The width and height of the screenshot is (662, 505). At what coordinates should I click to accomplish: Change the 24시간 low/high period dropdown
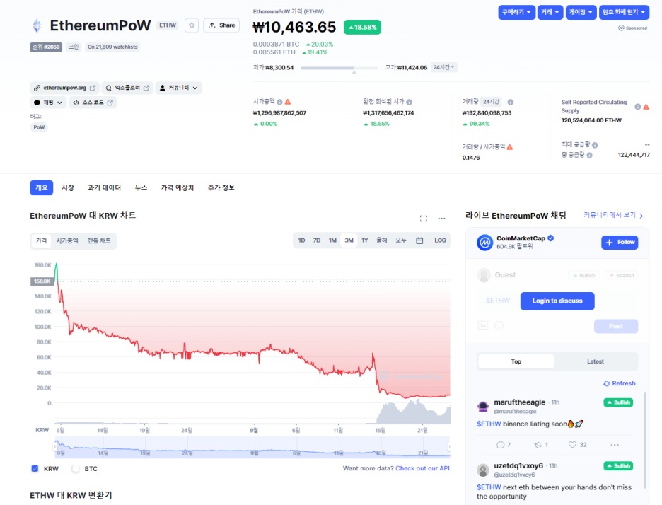443,67
